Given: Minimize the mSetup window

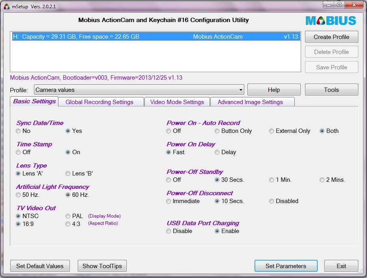Looking at the screenshot, I should click(329, 5).
